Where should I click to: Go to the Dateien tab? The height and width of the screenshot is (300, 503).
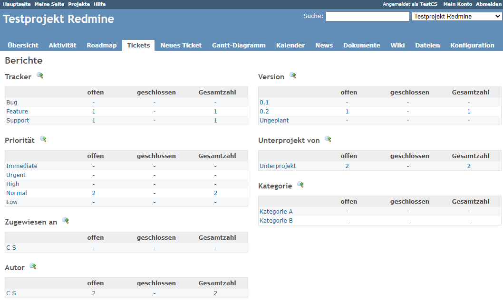point(427,46)
